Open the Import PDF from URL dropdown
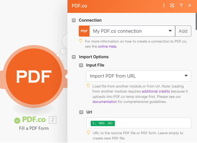Screen dimensions: 197x143 pos(139,76)
